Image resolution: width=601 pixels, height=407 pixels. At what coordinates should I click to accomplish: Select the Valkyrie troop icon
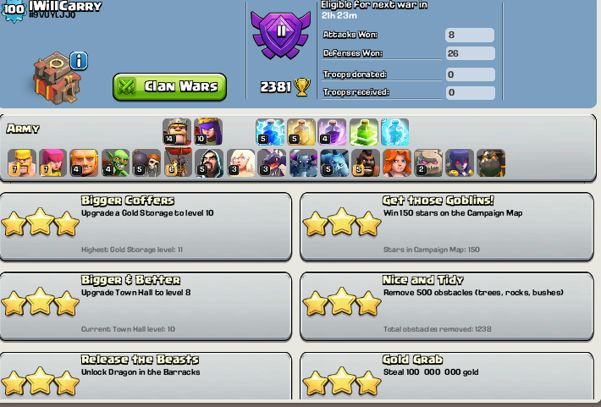click(x=397, y=162)
